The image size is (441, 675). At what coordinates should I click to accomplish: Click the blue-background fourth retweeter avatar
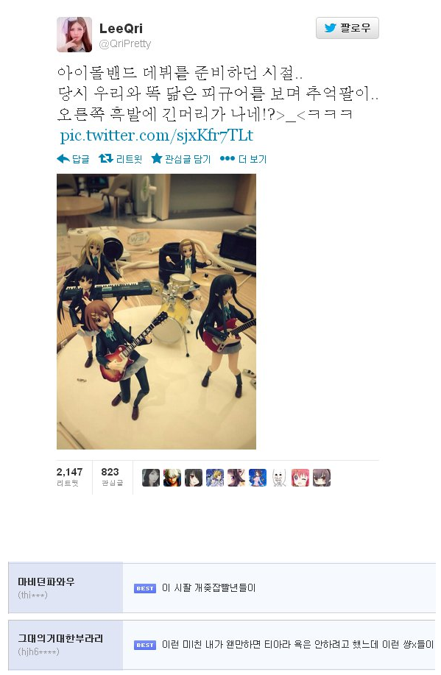click(x=215, y=478)
